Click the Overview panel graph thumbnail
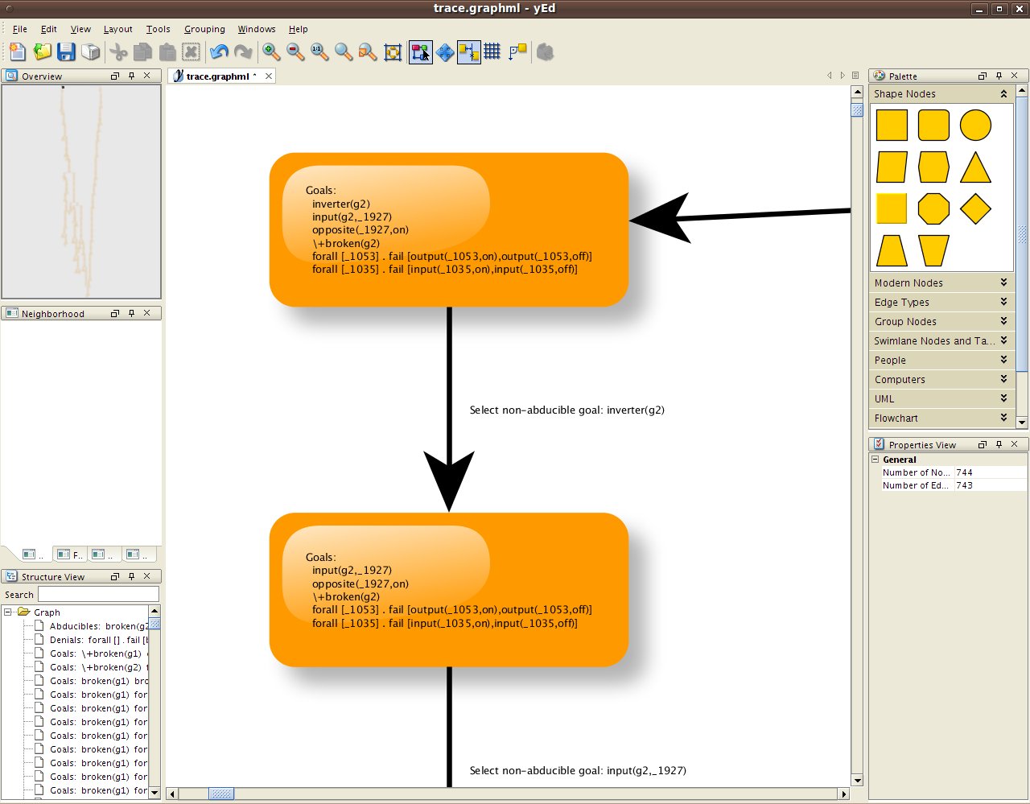The width and height of the screenshot is (1030, 804). pyautogui.click(x=81, y=192)
